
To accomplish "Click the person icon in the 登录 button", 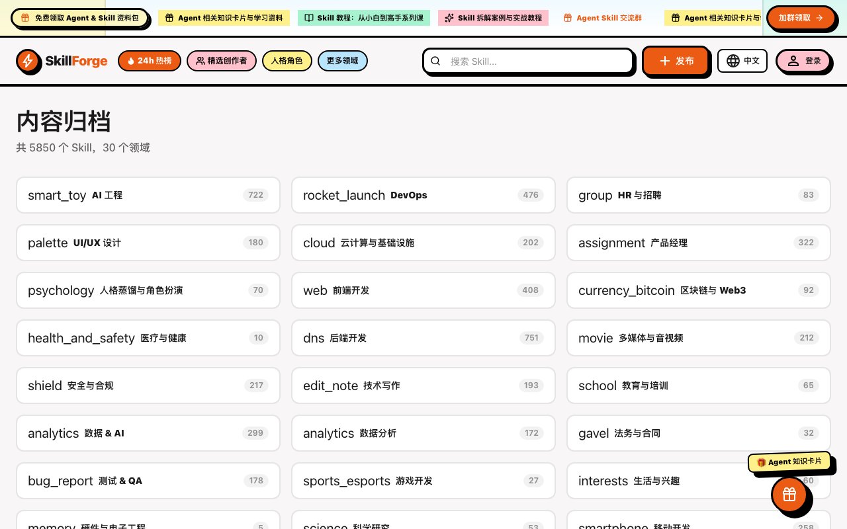I will click(793, 61).
